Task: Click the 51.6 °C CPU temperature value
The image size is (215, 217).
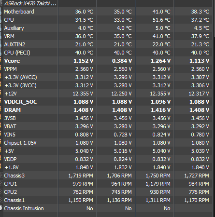Action: tap(161, 20)
